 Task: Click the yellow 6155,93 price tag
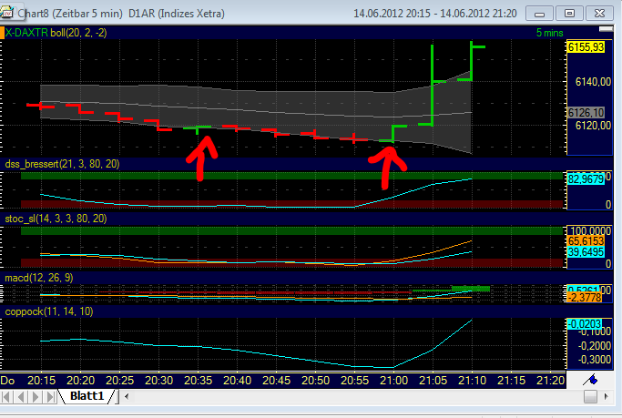pos(586,47)
